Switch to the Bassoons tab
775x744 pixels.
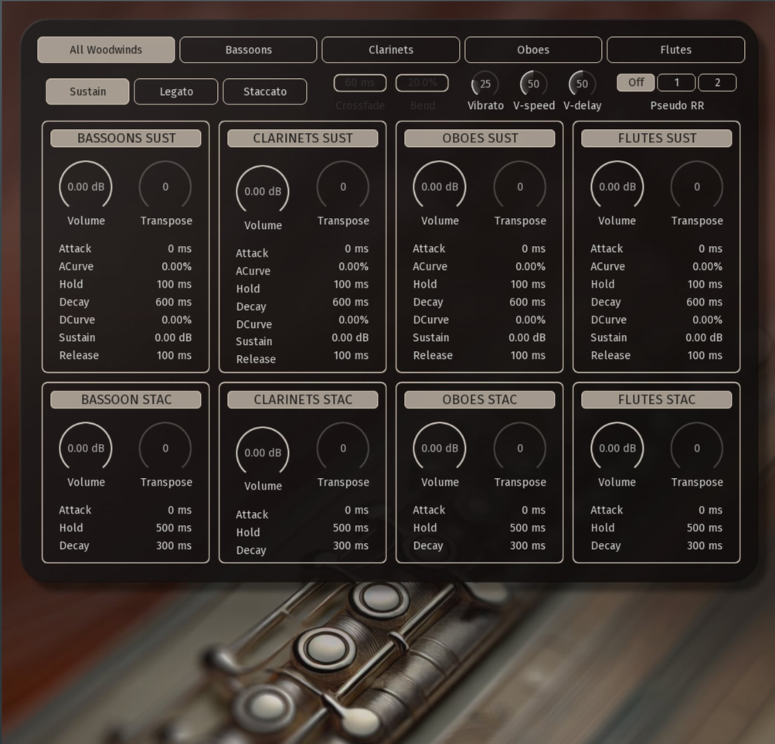248,49
